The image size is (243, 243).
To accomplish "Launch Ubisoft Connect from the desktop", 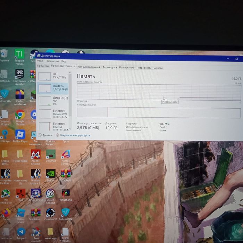I will (x=50, y=196).
